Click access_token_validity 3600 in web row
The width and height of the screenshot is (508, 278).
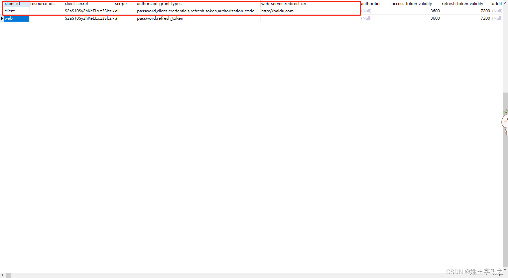[416, 18]
